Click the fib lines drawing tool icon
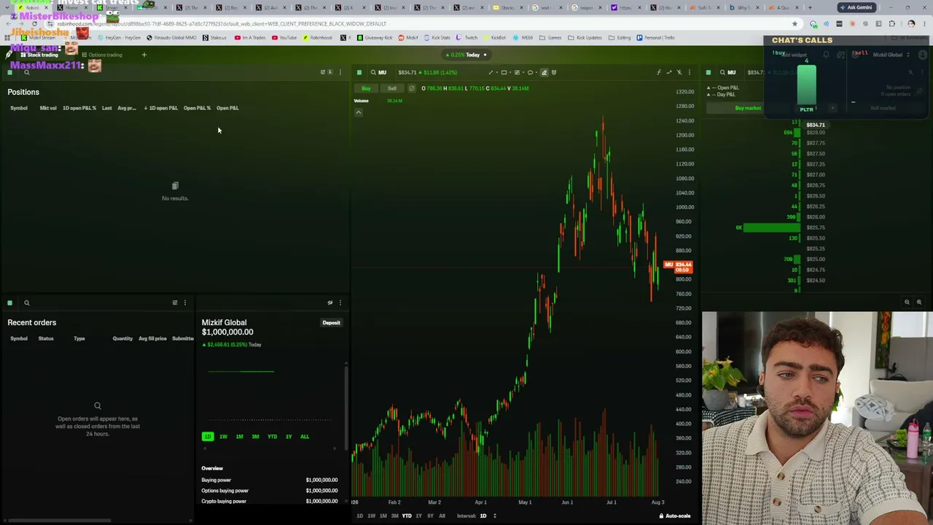The width and height of the screenshot is (933, 525). (517, 72)
